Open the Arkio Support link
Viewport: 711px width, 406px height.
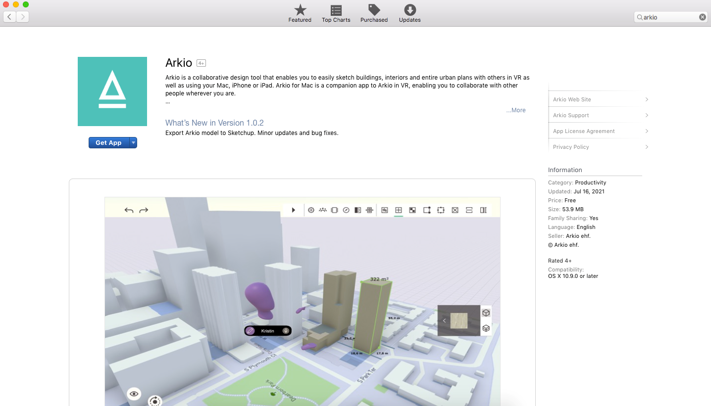571,115
